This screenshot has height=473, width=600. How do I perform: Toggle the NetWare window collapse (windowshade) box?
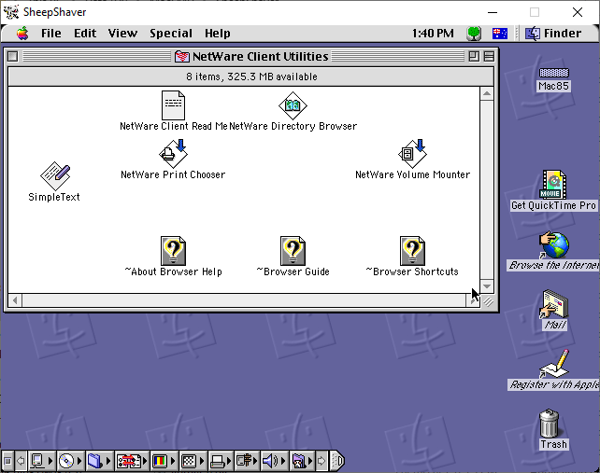pyautogui.click(x=489, y=57)
